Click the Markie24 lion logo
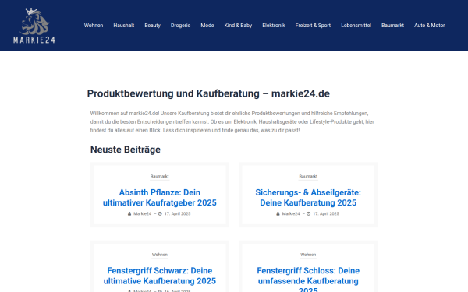Screen dimensions: 468x292 pyautogui.click(x=34, y=26)
